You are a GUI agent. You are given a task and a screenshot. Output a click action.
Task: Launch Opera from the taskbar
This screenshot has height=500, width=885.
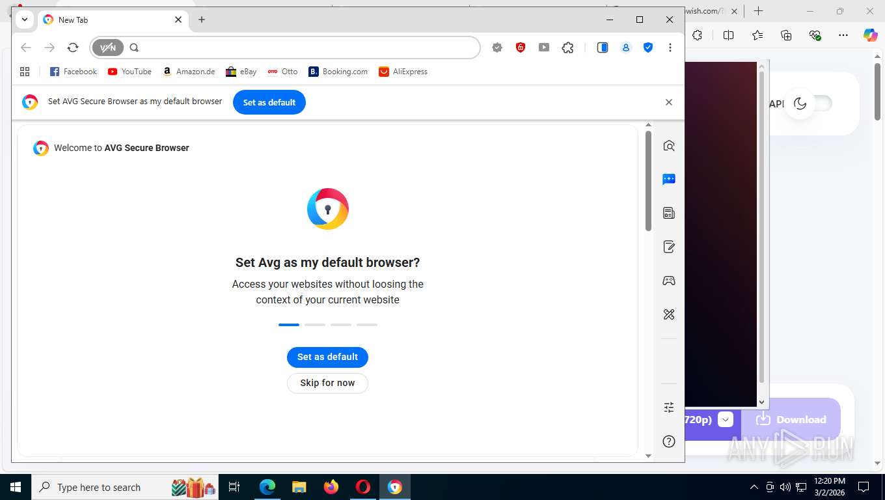[x=363, y=487]
